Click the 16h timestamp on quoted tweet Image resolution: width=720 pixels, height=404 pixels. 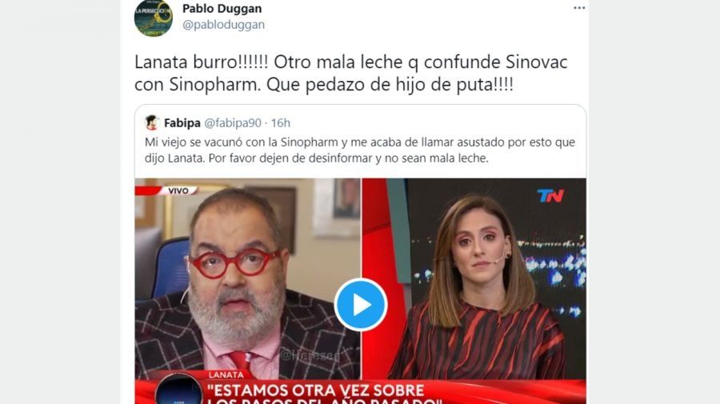[281, 123]
